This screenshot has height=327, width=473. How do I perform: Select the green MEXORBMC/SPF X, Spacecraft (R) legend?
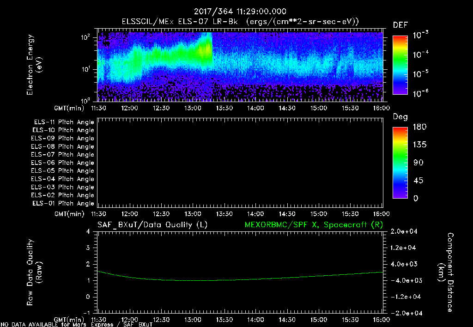(x=314, y=225)
